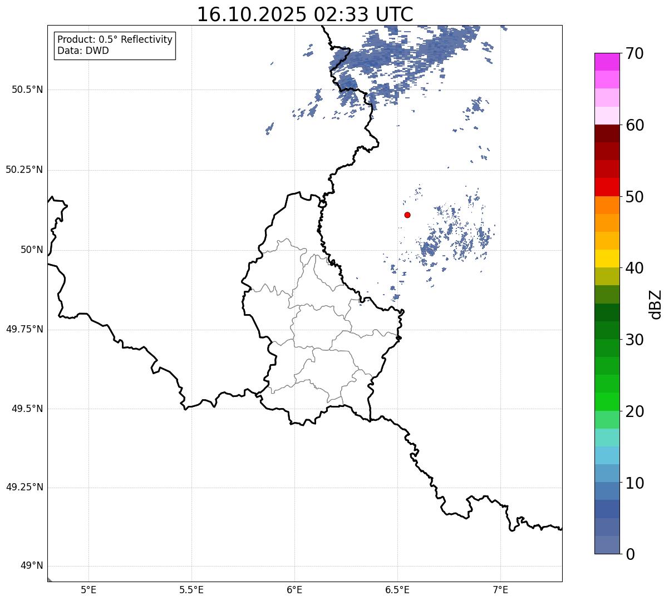
Task: Click the latitude label 49.5°N
Action: [x=27, y=409]
